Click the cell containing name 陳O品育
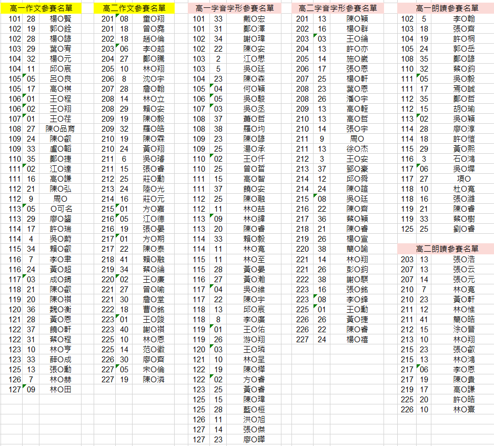This screenshot has width=494, height=446. 60,129
